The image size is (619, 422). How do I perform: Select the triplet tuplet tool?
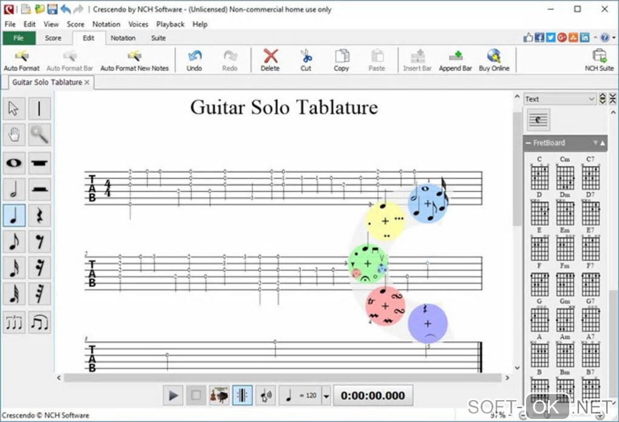coord(14,322)
